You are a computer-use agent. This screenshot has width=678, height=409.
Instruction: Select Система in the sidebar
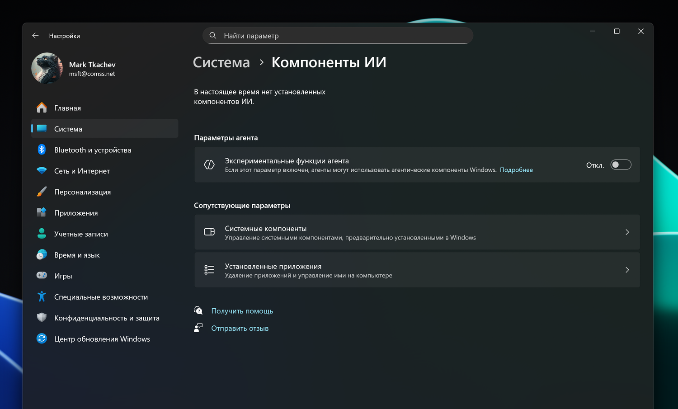pos(68,129)
